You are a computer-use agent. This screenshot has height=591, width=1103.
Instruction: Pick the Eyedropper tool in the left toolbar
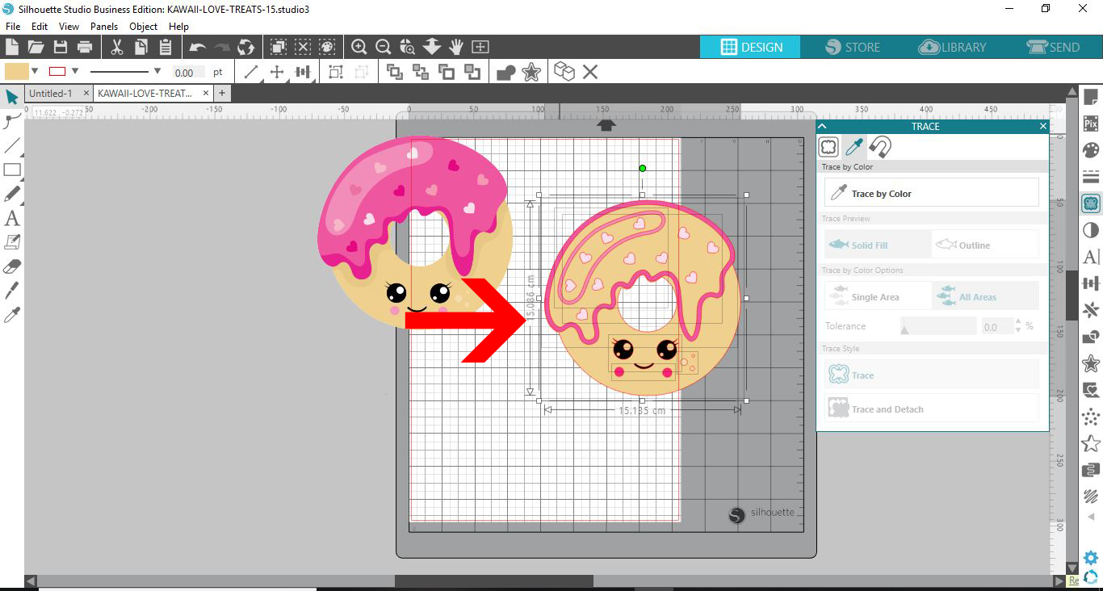[12, 314]
